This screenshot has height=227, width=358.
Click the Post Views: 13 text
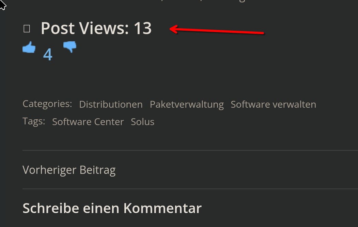click(96, 28)
